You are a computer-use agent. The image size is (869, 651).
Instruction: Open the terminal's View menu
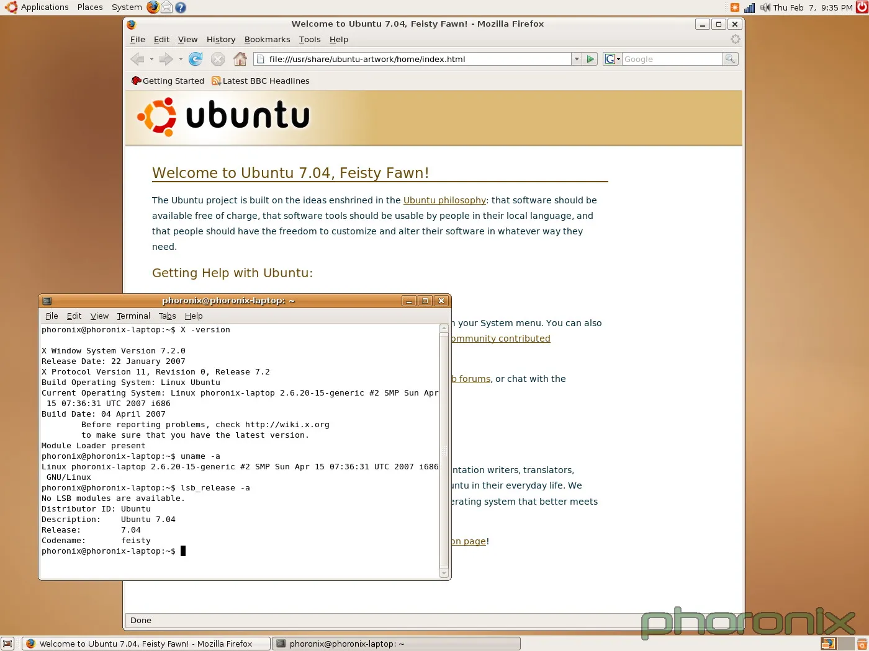point(99,316)
